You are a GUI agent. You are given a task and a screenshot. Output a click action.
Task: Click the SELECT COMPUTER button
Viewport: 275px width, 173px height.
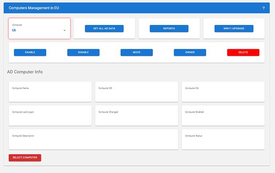25,157
